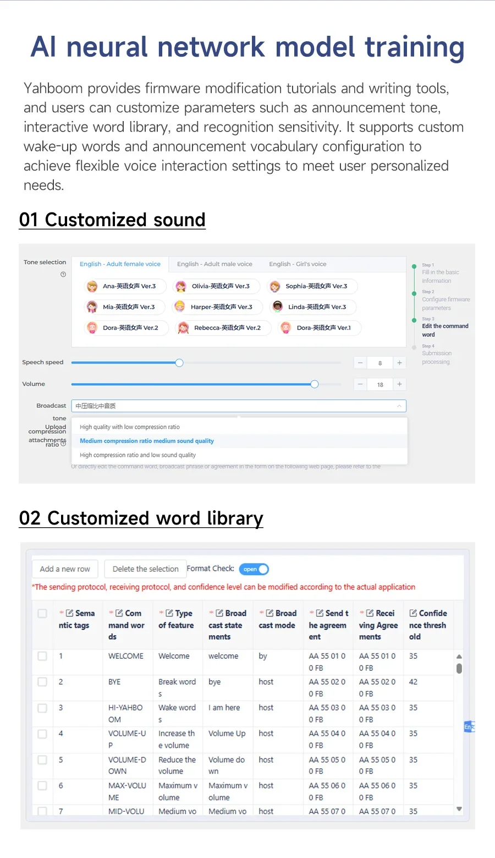
Task: Increase speech speed with plus stepper
Action: [399, 363]
